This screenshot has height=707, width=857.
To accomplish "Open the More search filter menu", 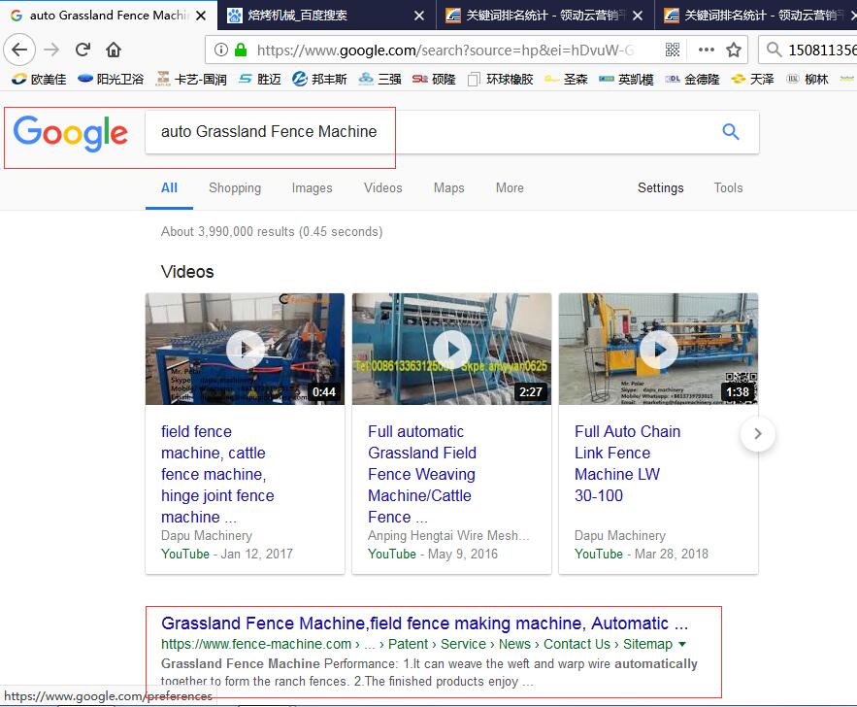I will pos(510,187).
